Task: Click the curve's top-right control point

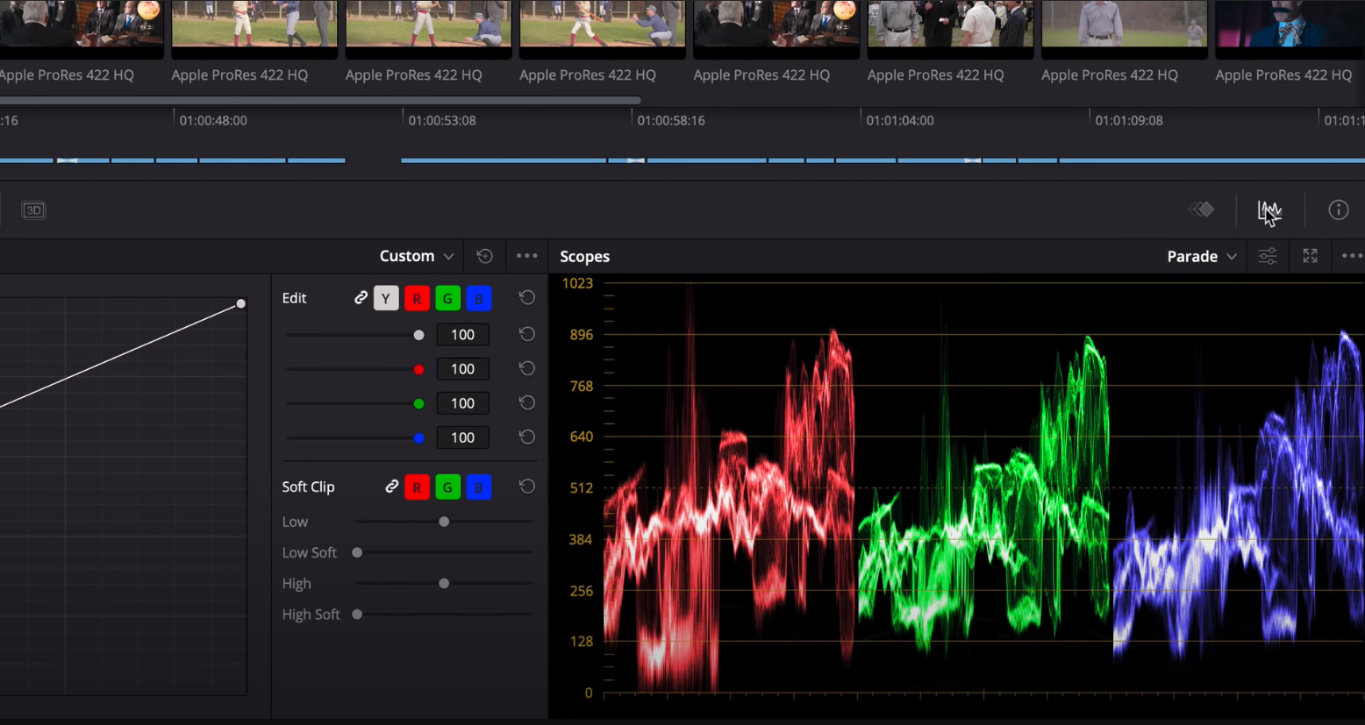Action: tap(240, 304)
